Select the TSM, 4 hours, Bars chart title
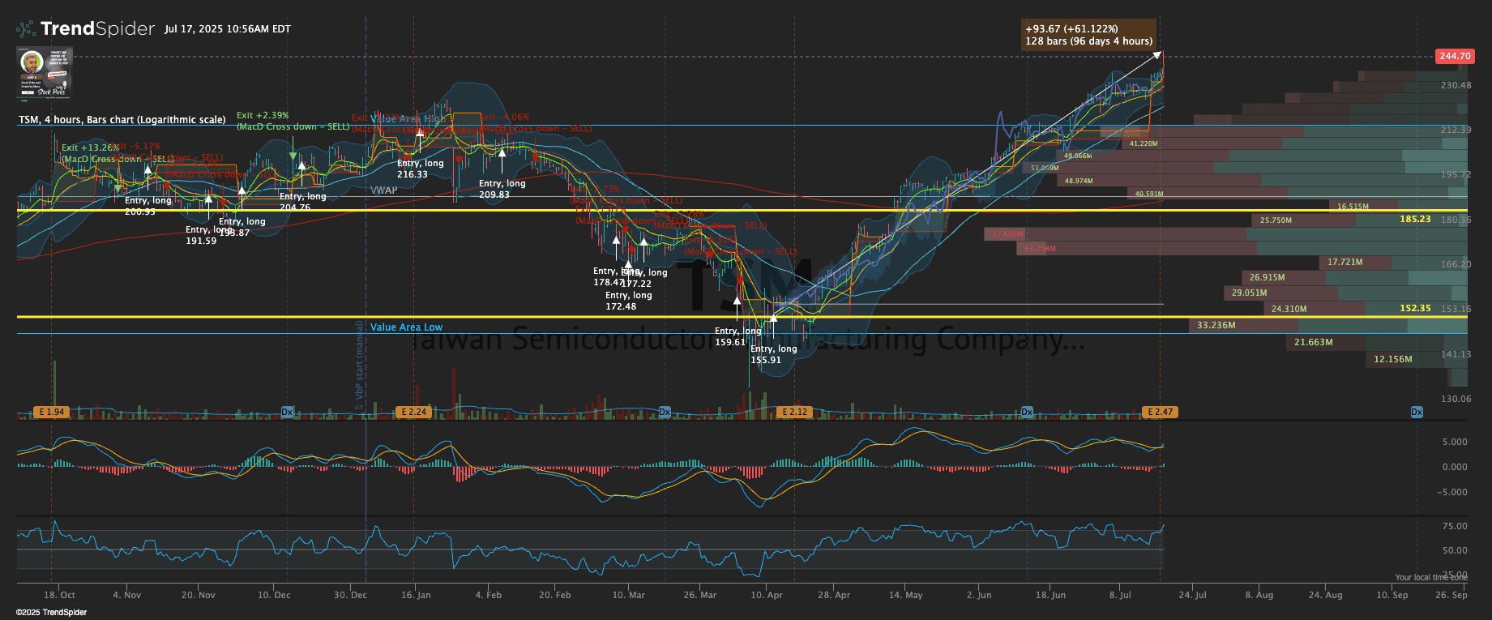The height and width of the screenshot is (620, 1492). click(122, 120)
